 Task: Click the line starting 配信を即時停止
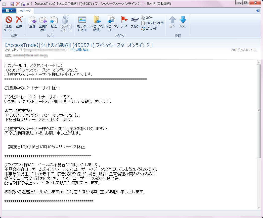pos(52,183)
